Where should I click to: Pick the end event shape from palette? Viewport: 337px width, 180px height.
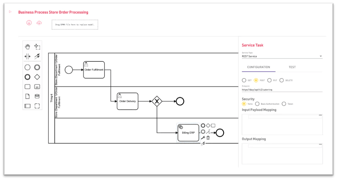[27, 77]
